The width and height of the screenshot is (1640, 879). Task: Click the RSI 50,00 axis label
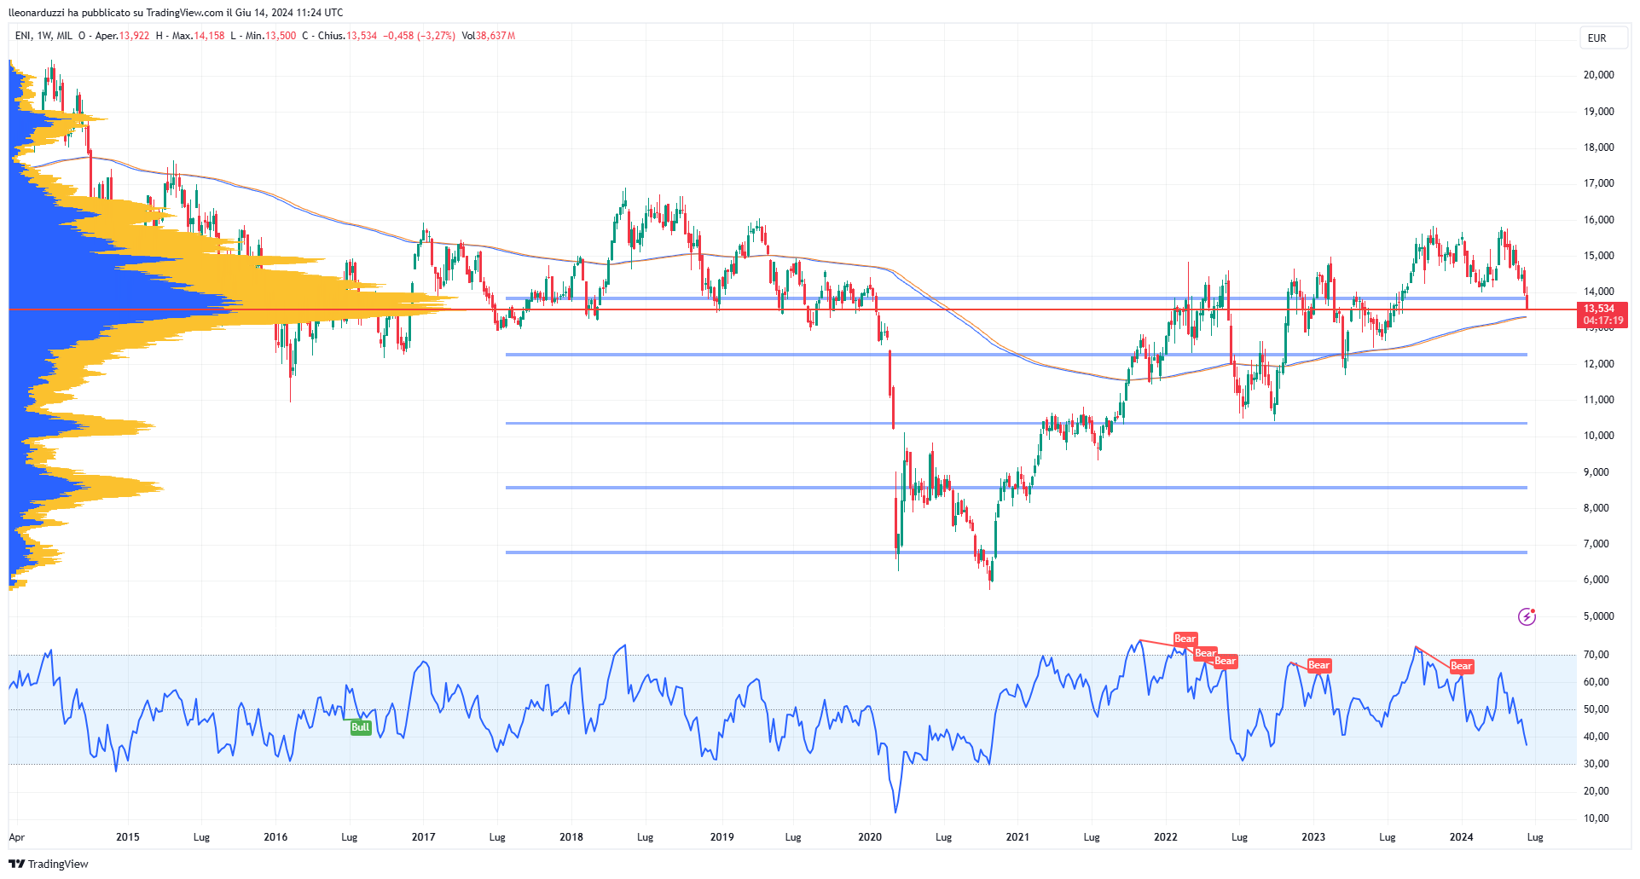1597,709
